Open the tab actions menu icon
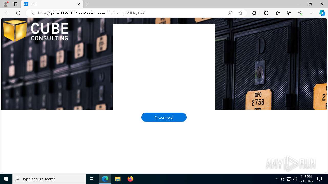This screenshot has height=184, width=328. click(x=15, y=4)
